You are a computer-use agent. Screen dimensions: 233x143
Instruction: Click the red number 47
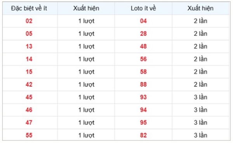[x=29, y=123]
